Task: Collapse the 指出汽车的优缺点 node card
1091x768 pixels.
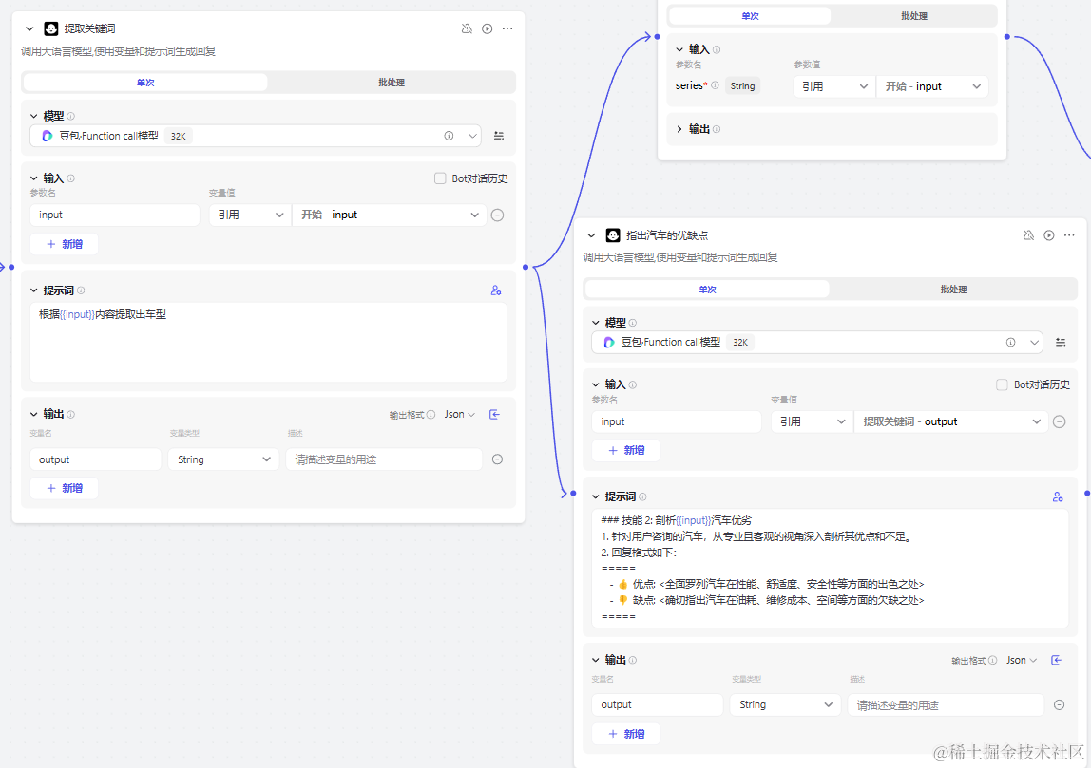Action: 591,234
